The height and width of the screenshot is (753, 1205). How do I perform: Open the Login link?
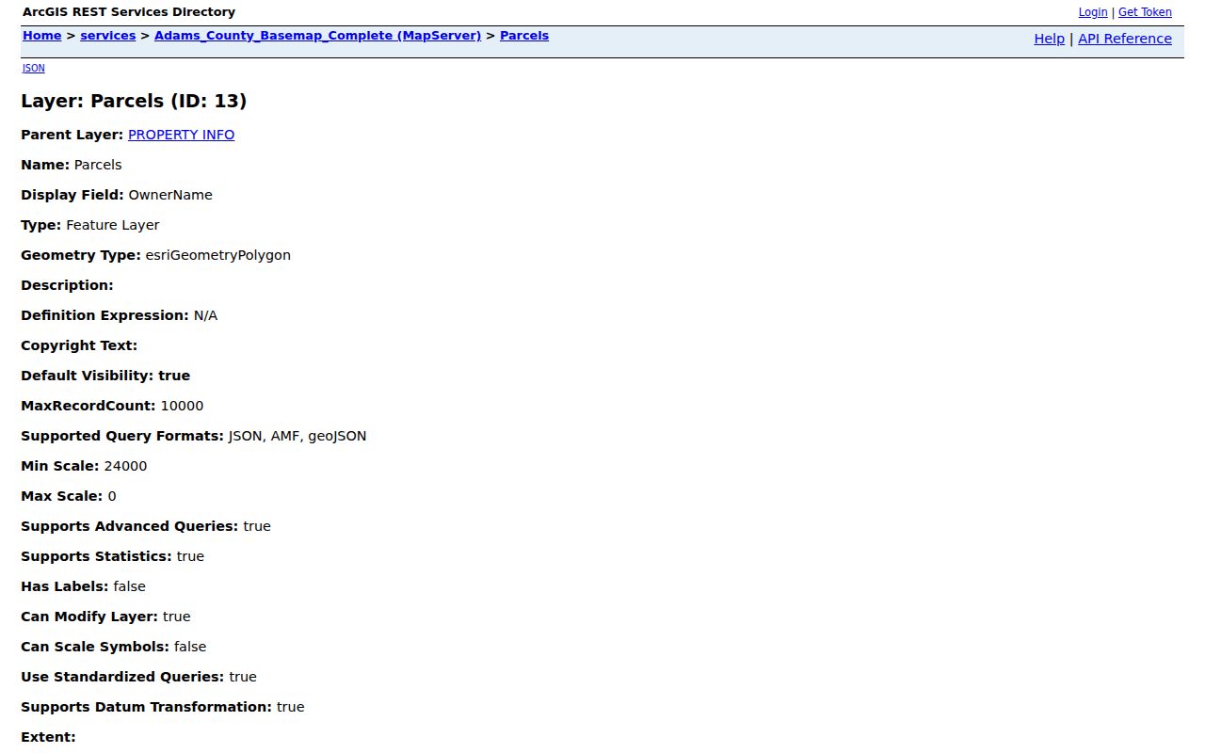pos(1093,12)
